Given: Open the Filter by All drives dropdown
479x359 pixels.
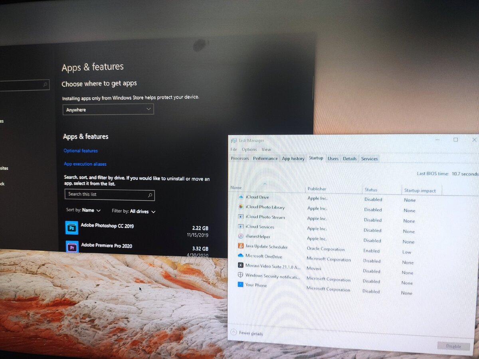Looking at the screenshot, I should tap(134, 211).
